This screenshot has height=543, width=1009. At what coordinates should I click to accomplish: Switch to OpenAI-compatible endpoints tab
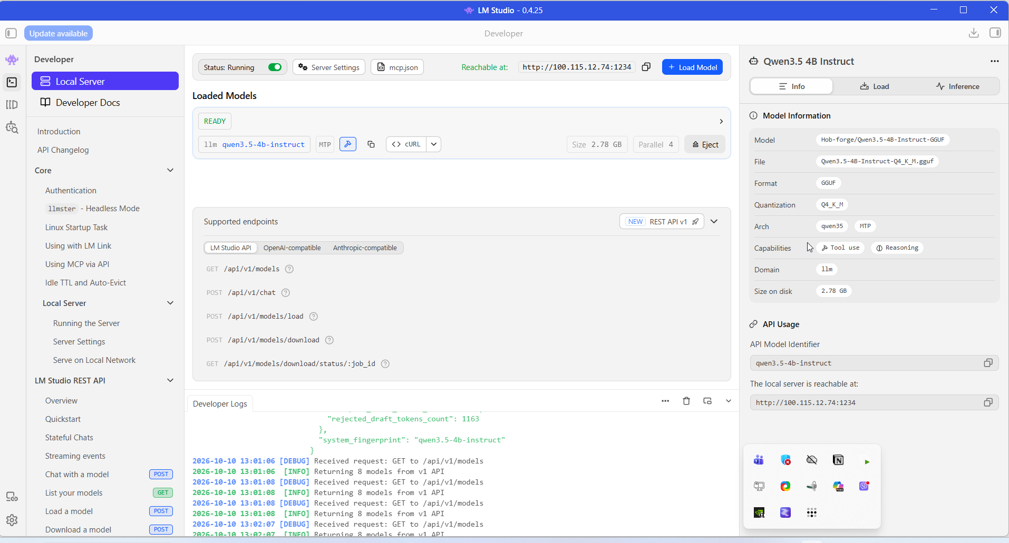tap(292, 248)
